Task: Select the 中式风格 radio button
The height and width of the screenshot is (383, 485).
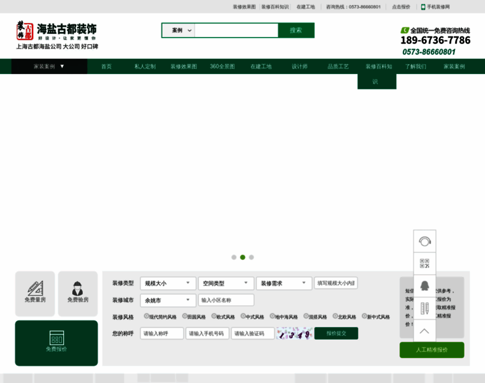Action: click(243, 316)
